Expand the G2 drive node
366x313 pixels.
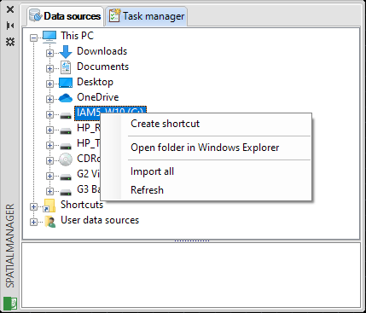tap(49, 176)
